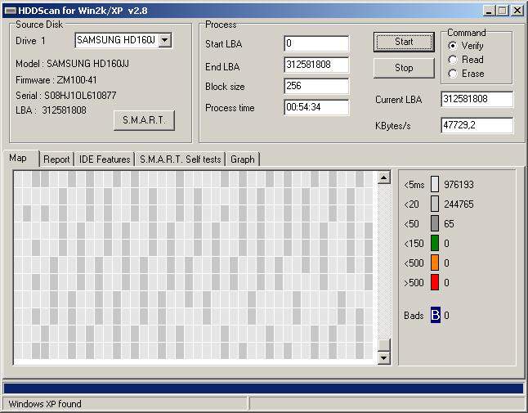Switch to the Graph tab

coord(243,159)
